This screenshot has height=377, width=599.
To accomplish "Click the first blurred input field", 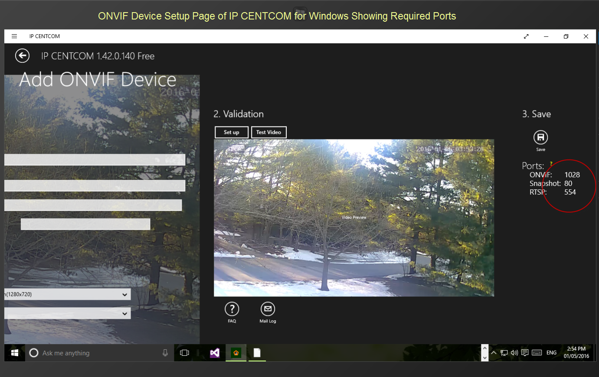I will 95,159.
